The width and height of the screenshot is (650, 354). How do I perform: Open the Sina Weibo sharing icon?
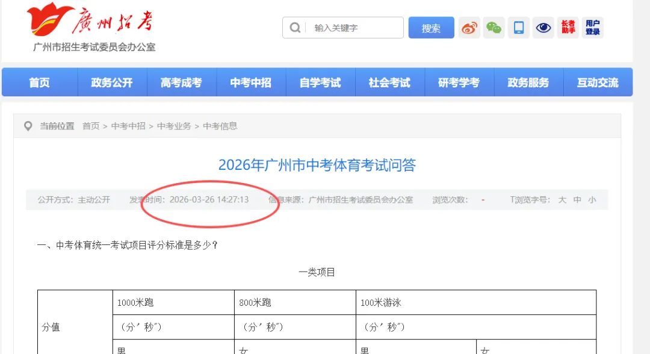(x=470, y=27)
